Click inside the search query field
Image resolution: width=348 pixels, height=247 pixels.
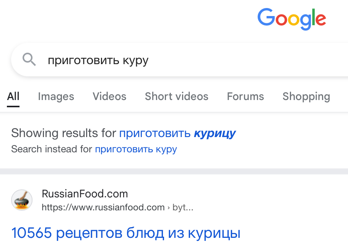[x=191, y=60]
